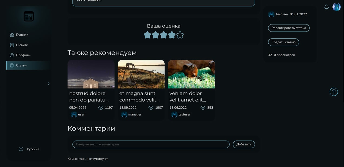Open article titled nostrud dolore non do pariatu...

(x=89, y=97)
